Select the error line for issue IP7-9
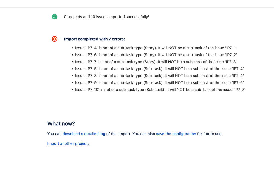Image resolution: width=274 pixels, height=181 pixels. [x=159, y=83]
